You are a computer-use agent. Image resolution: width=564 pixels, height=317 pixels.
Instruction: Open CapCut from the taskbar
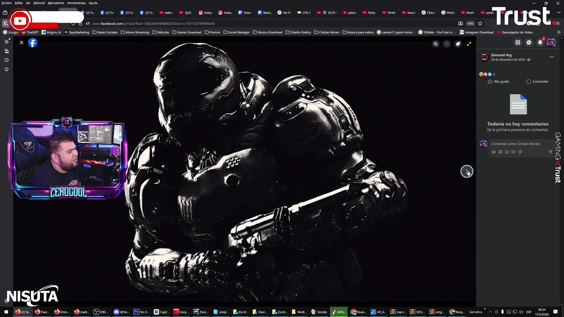pos(161,312)
